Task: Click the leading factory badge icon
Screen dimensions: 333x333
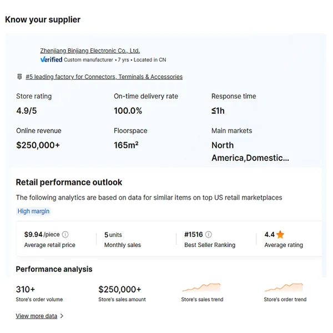Action: [x=19, y=77]
